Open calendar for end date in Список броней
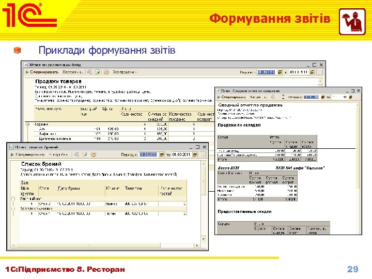 point(195,154)
